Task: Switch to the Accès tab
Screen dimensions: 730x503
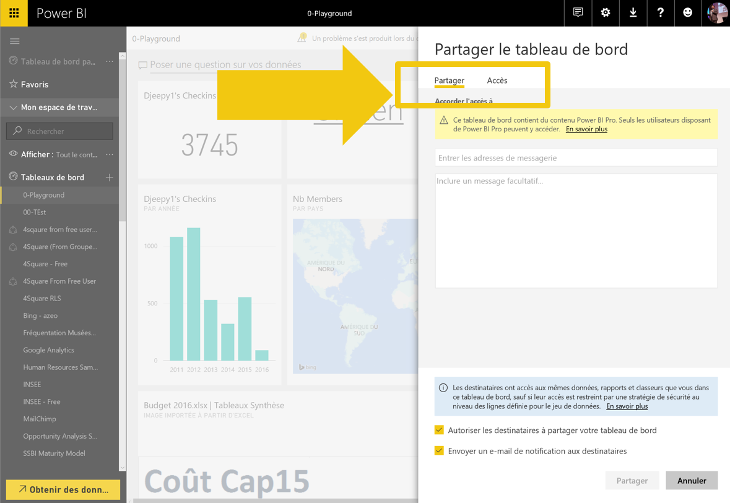Action: pyautogui.click(x=497, y=81)
